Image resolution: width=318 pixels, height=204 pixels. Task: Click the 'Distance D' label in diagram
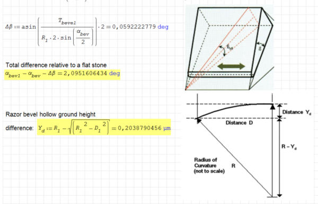point(239,123)
